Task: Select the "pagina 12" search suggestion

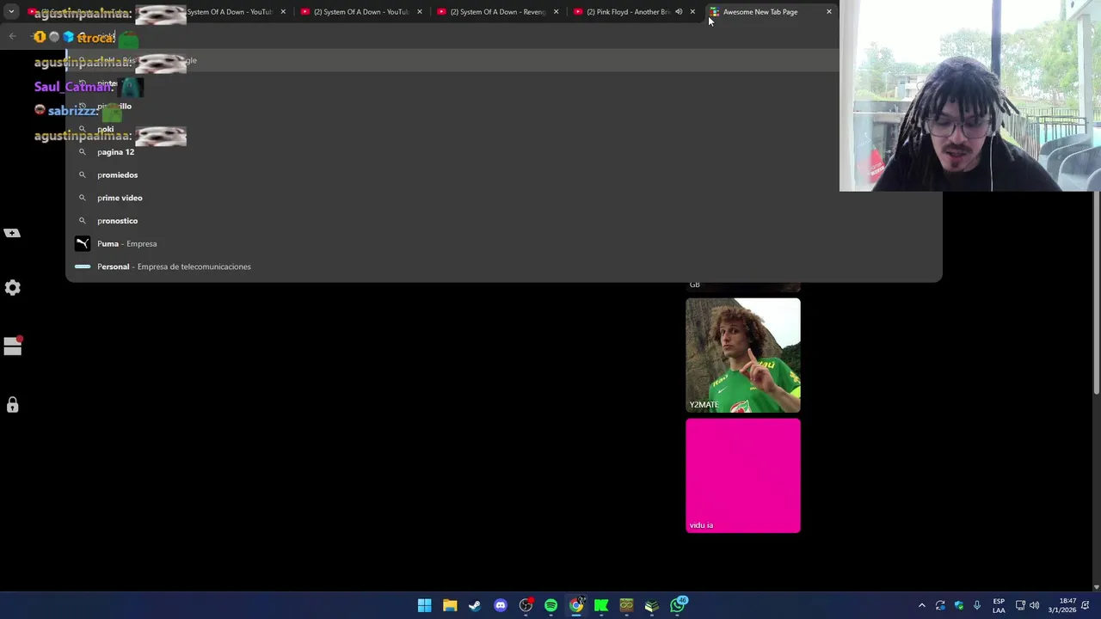Action: click(503, 152)
